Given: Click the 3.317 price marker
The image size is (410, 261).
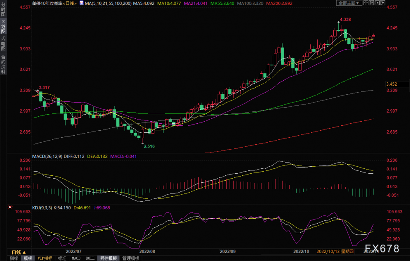Looking at the screenshot, I should 44,88.
